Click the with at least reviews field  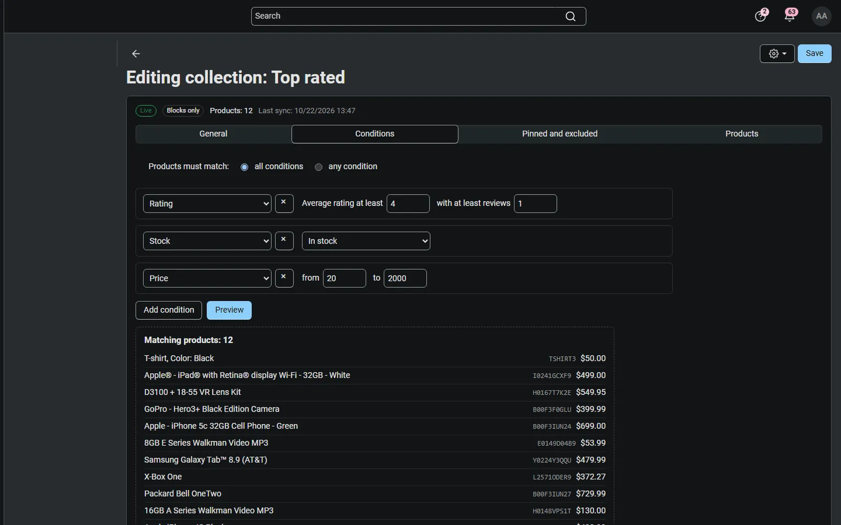[x=535, y=204]
